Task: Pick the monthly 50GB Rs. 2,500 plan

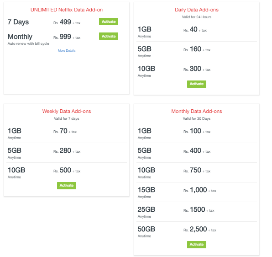Action: pos(197,231)
